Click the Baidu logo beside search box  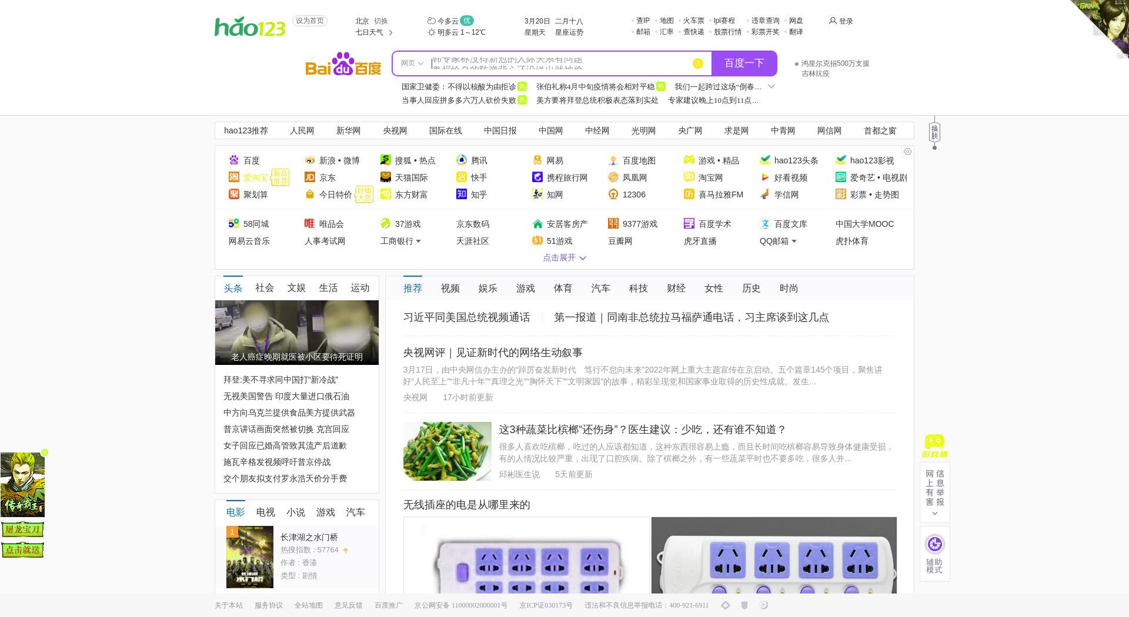click(343, 64)
